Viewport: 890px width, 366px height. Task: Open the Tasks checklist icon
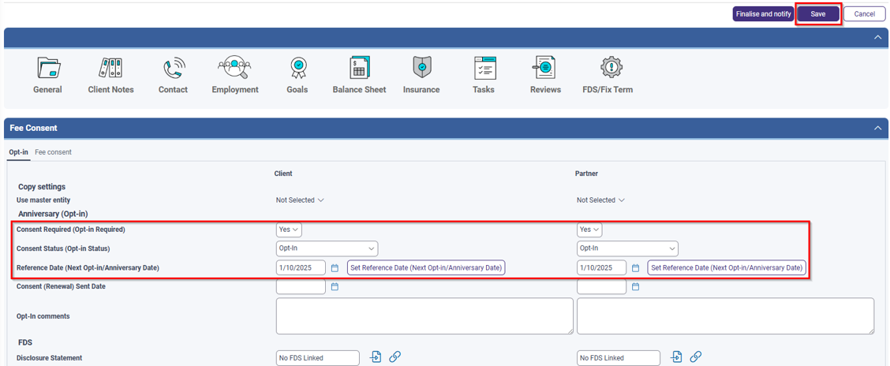[484, 68]
